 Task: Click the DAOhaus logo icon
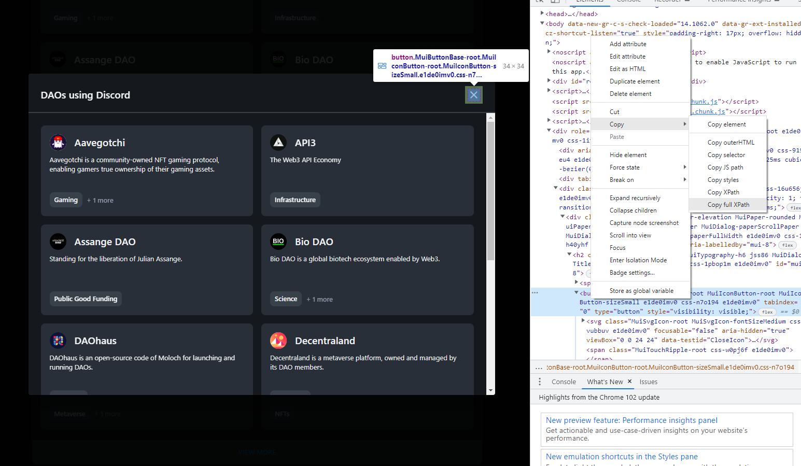pyautogui.click(x=58, y=341)
